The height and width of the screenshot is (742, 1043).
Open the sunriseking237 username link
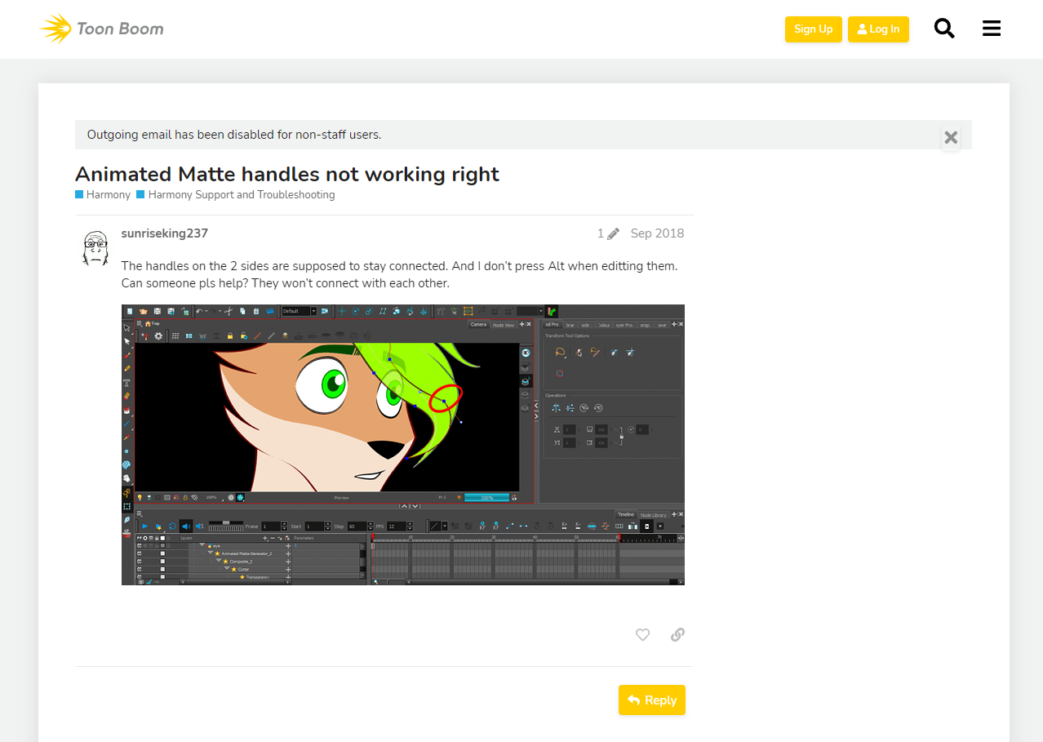click(x=164, y=233)
